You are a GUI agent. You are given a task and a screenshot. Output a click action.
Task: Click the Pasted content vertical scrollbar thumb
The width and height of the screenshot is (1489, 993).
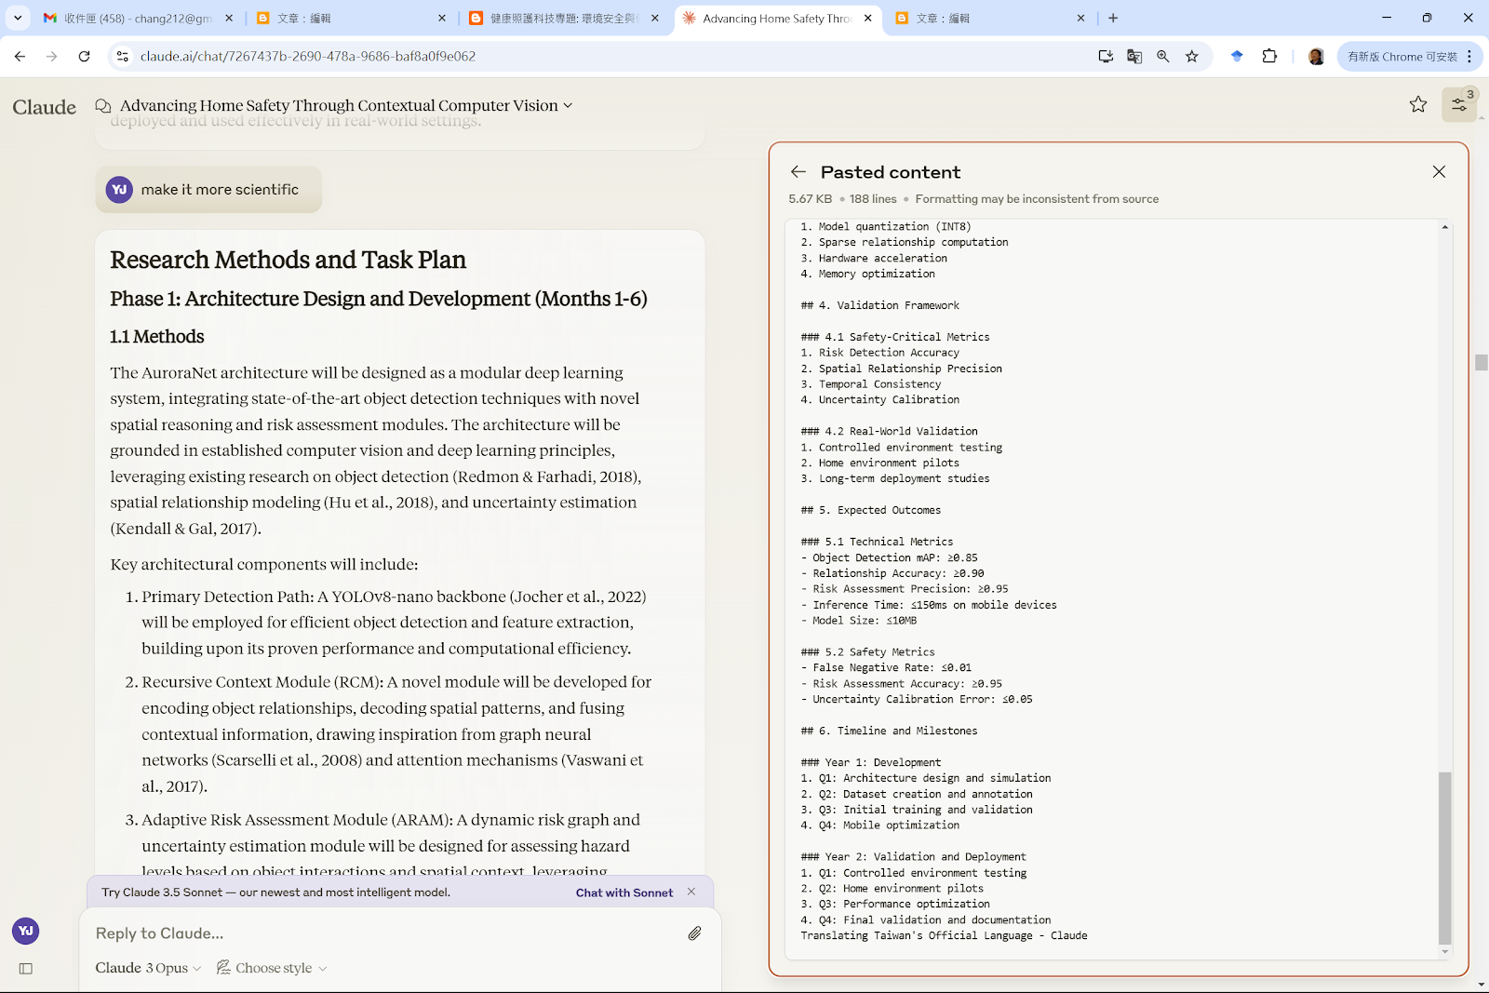1444,857
